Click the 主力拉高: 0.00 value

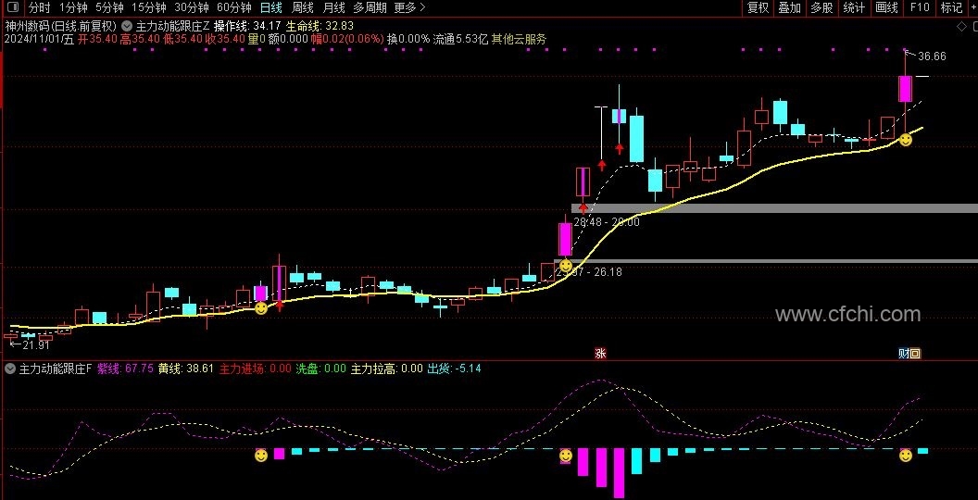pos(387,369)
